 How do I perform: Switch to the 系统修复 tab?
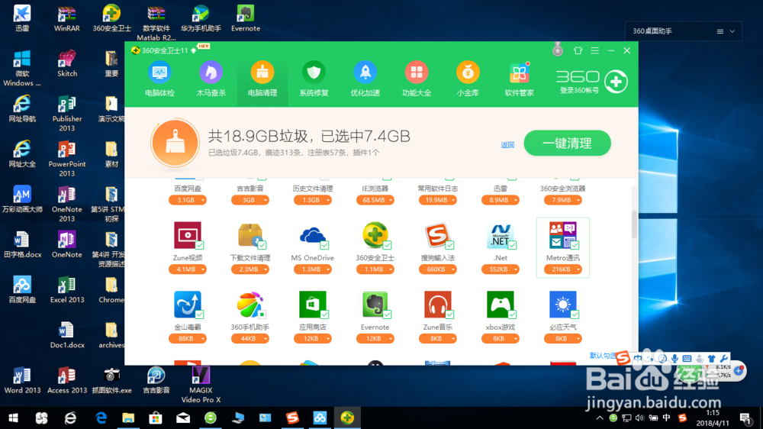314,80
